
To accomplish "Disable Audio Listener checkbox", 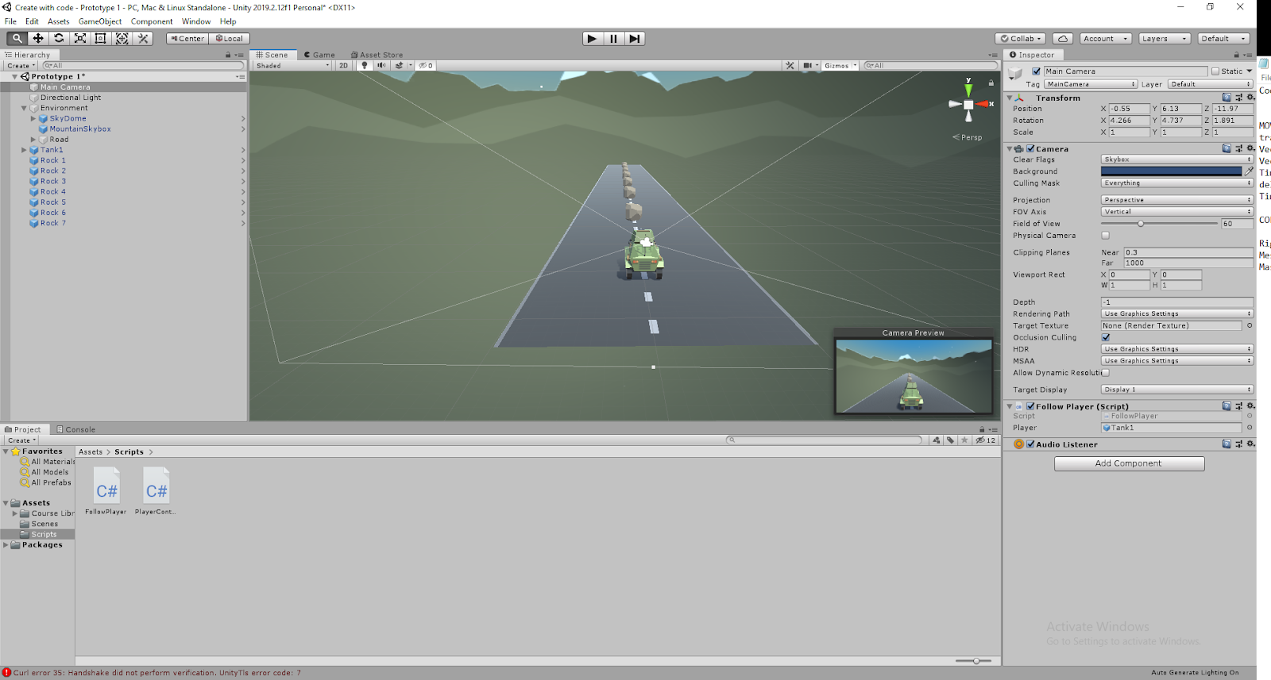I will [x=1030, y=444].
